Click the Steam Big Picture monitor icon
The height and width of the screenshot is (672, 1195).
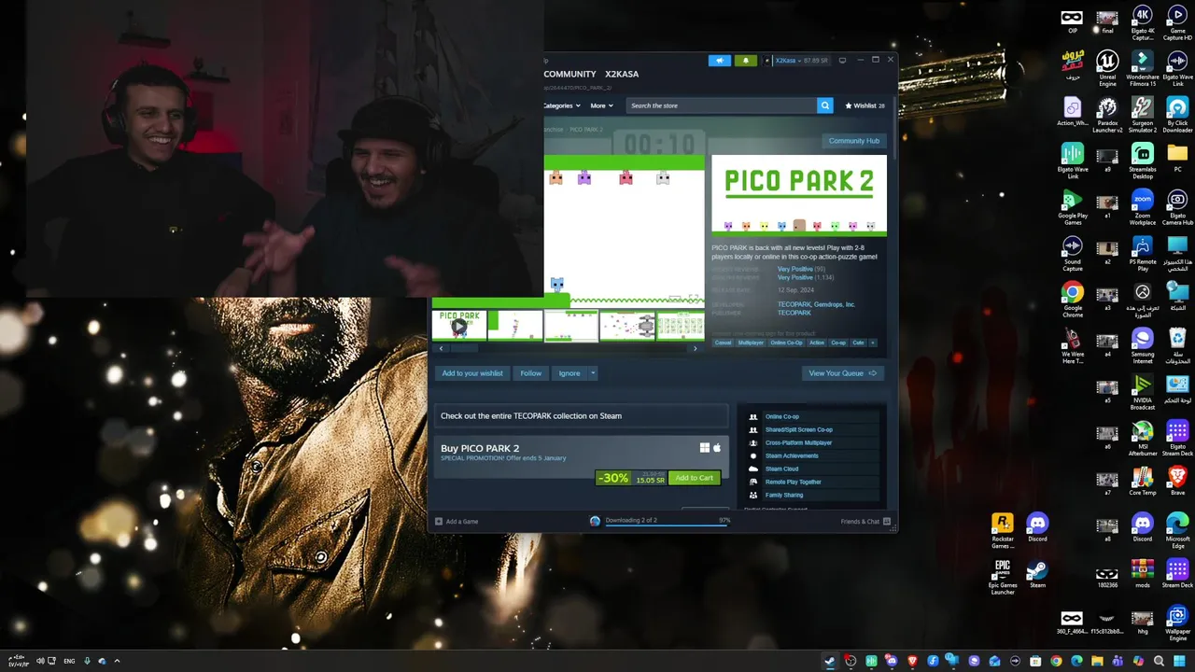(842, 61)
